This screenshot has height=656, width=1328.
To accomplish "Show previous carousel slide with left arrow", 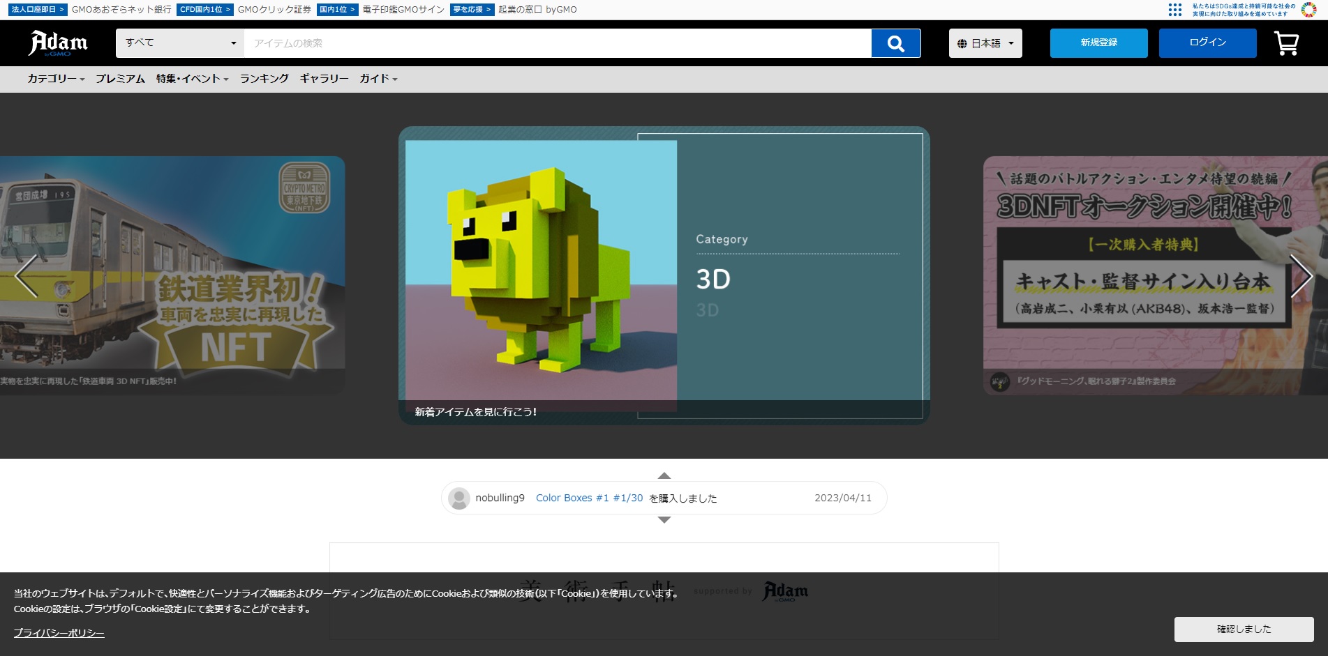I will click(x=26, y=276).
